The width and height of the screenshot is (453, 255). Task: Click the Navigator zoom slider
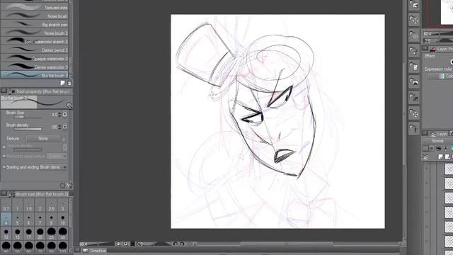[x=441, y=34]
